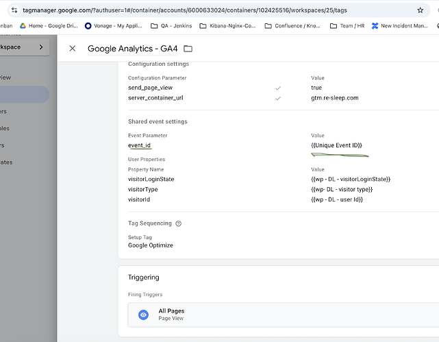Click the Vonage bookmark favicon
This screenshot has height=342, width=439.
click(88, 26)
